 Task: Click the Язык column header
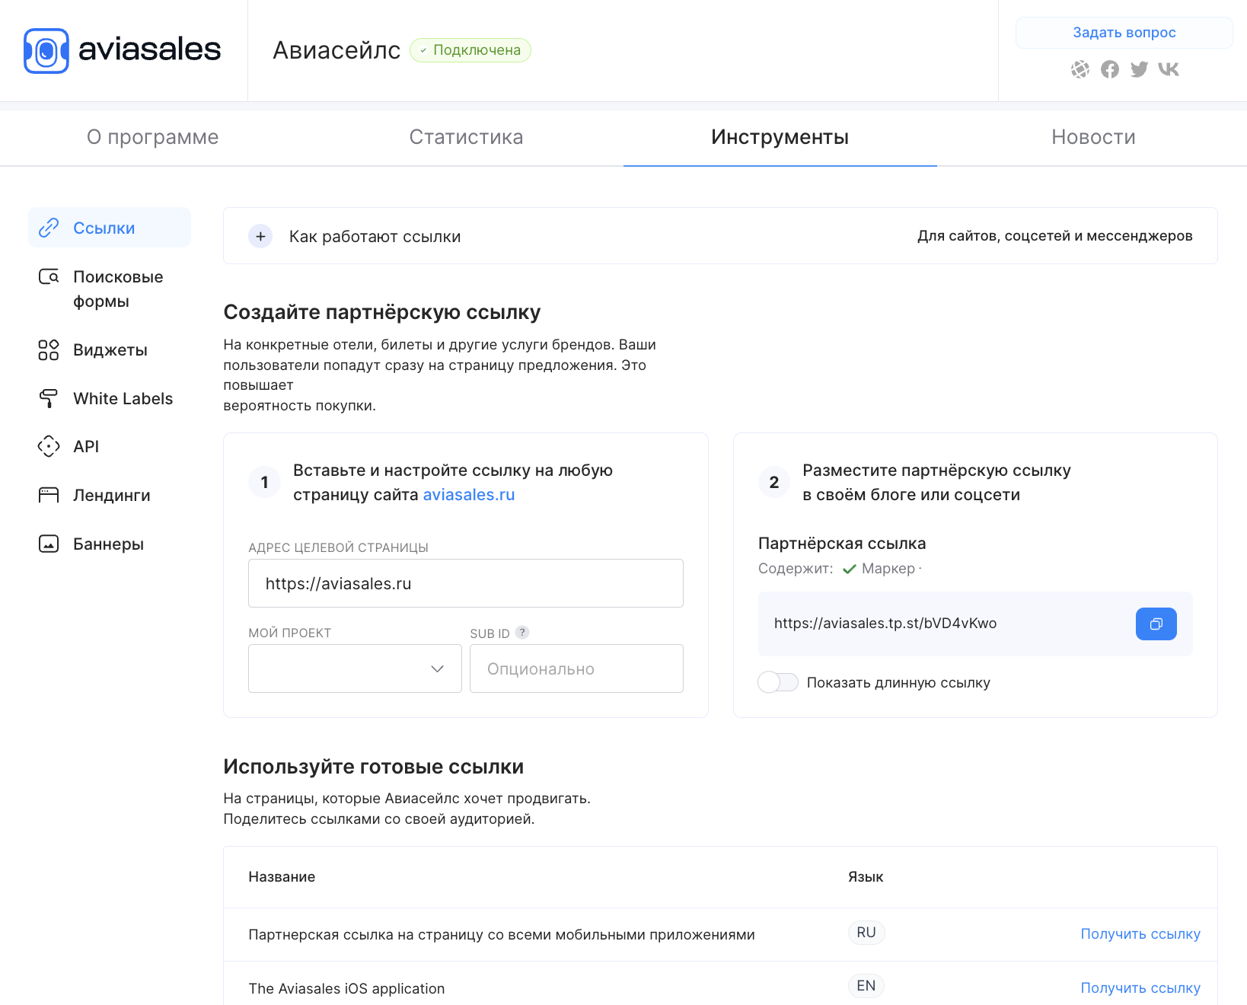click(866, 877)
